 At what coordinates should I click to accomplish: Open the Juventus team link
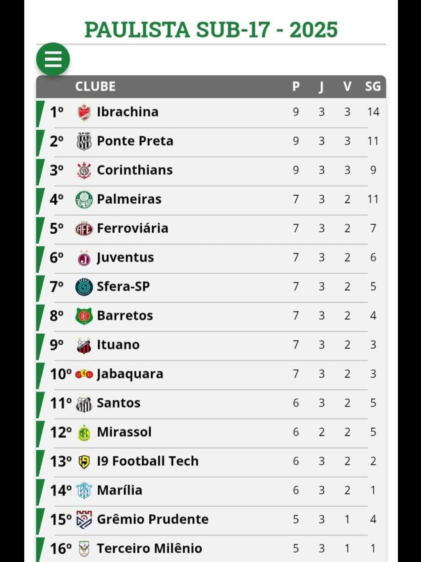coord(125,258)
